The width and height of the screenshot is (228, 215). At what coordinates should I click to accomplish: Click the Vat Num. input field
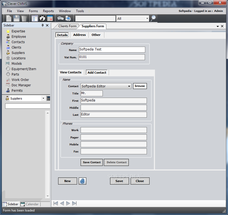[112, 57]
